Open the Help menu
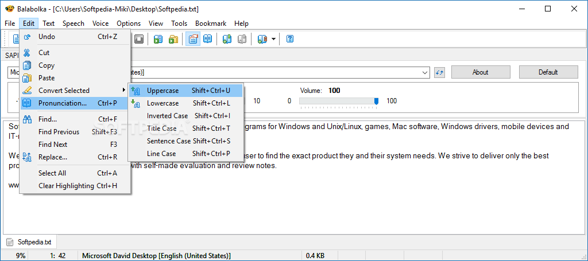Screen dimensions: 588x261 [242, 23]
